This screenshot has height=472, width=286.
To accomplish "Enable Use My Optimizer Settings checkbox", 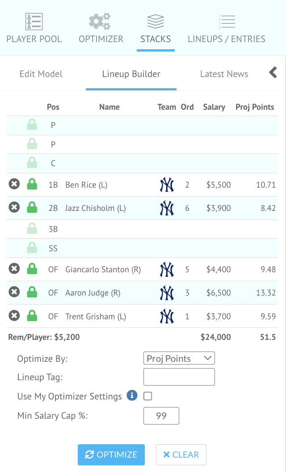I will 147,396.
